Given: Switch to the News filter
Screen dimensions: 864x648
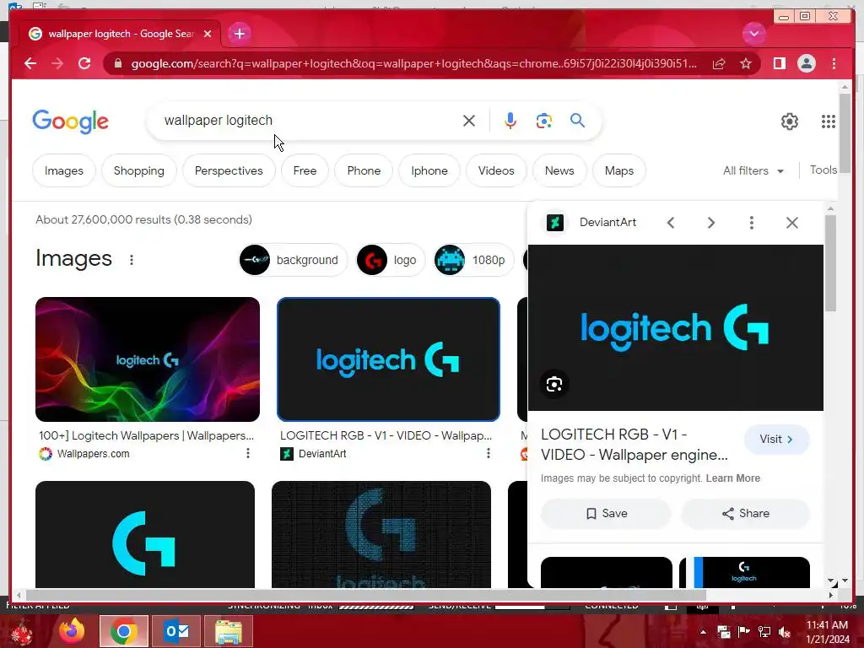Looking at the screenshot, I should (559, 170).
